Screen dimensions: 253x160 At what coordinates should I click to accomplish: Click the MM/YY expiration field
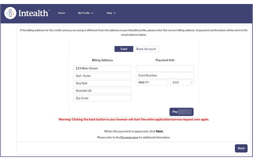click(152, 83)
